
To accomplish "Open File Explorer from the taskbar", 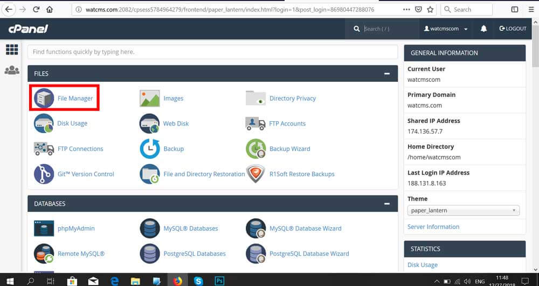I will coord(135,281).
